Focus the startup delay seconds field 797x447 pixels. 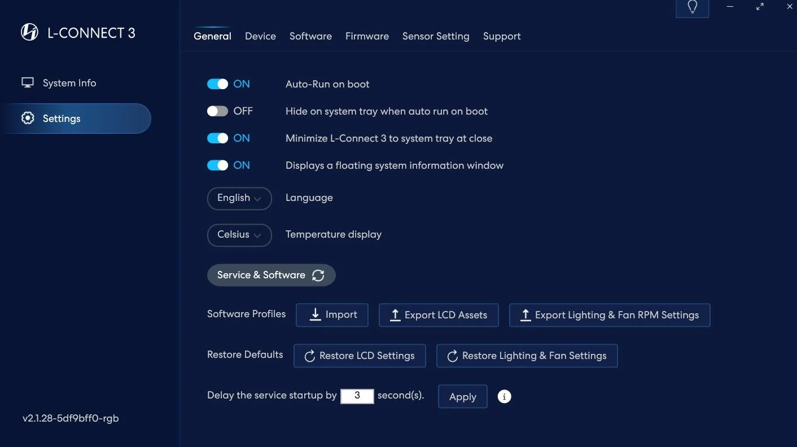(357, 396)
